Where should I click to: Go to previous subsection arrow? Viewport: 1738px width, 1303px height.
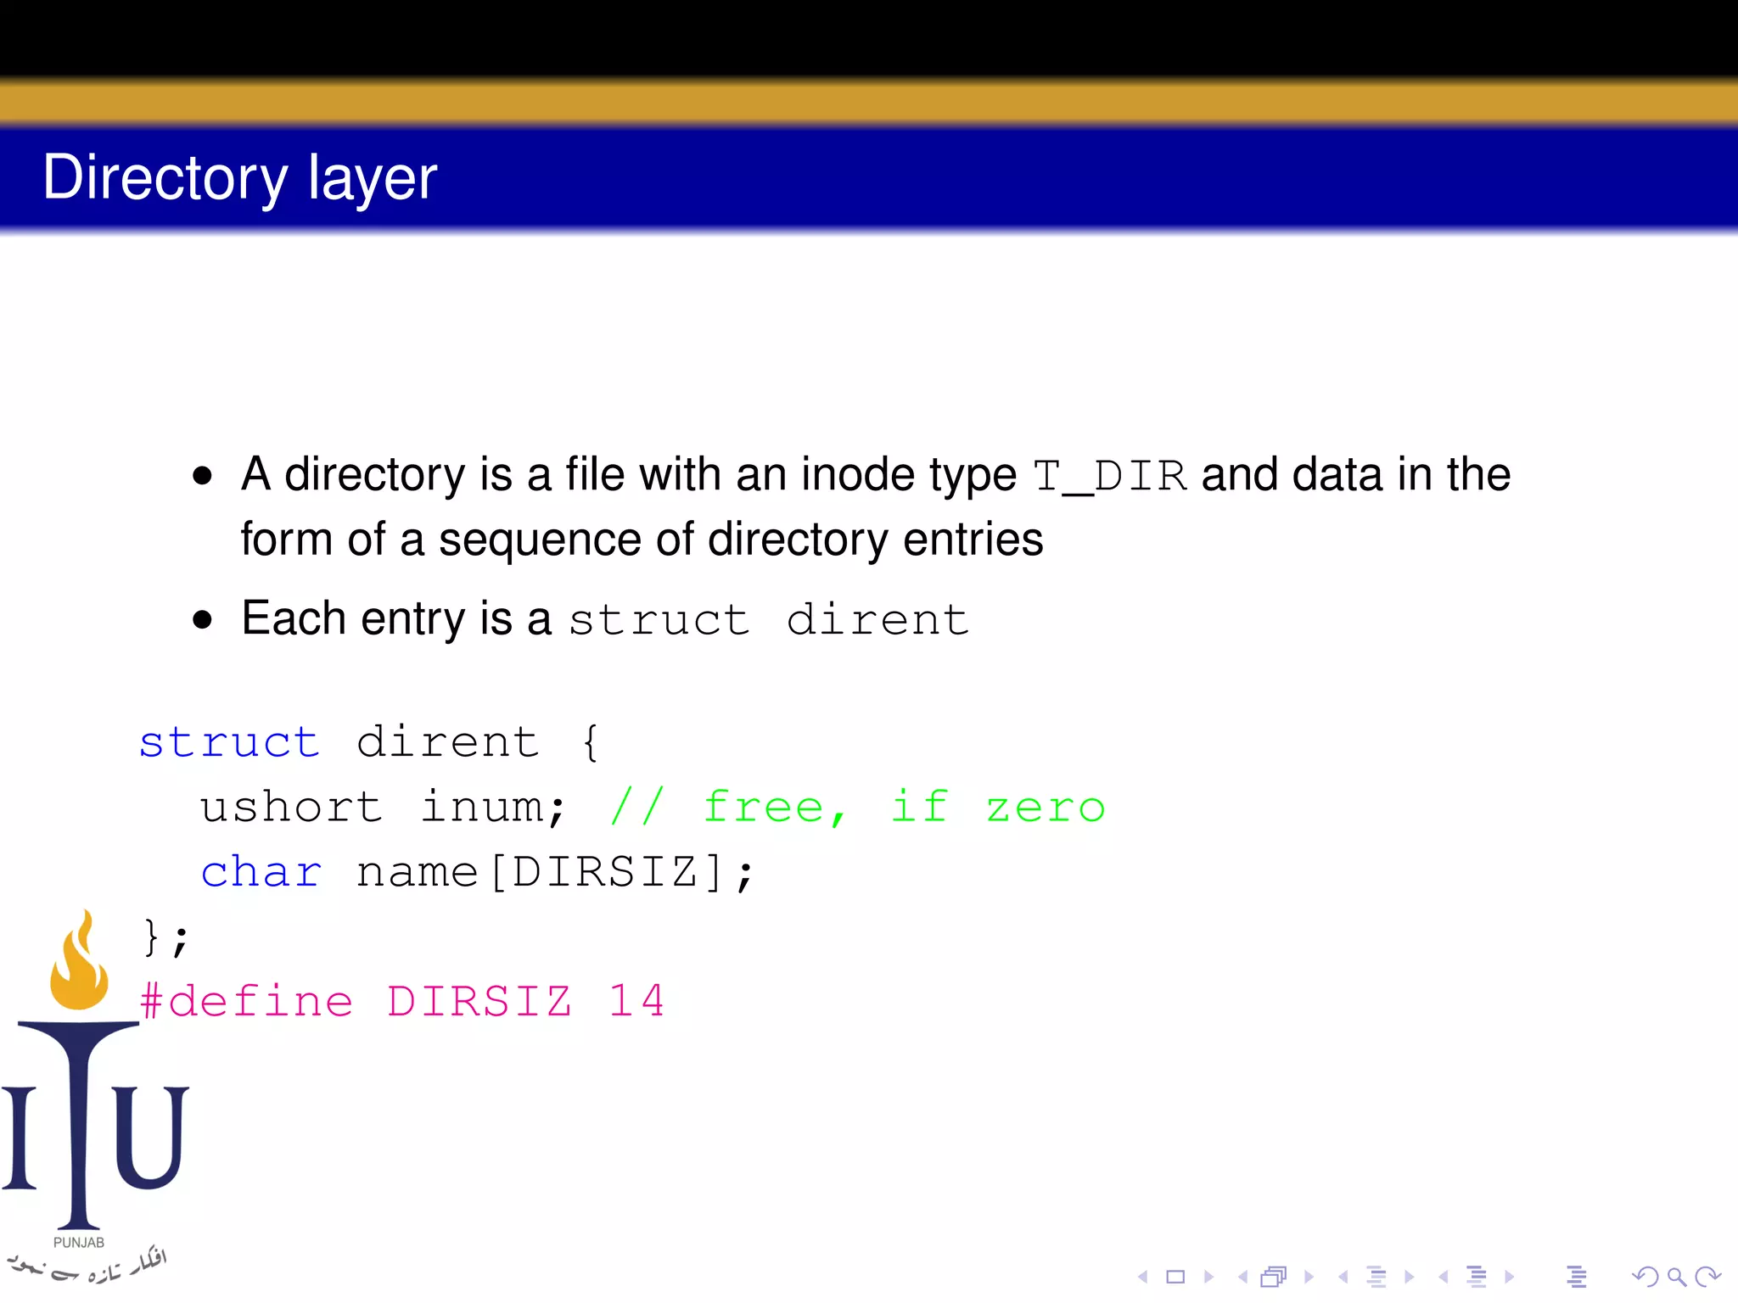coord(1343,1277)
